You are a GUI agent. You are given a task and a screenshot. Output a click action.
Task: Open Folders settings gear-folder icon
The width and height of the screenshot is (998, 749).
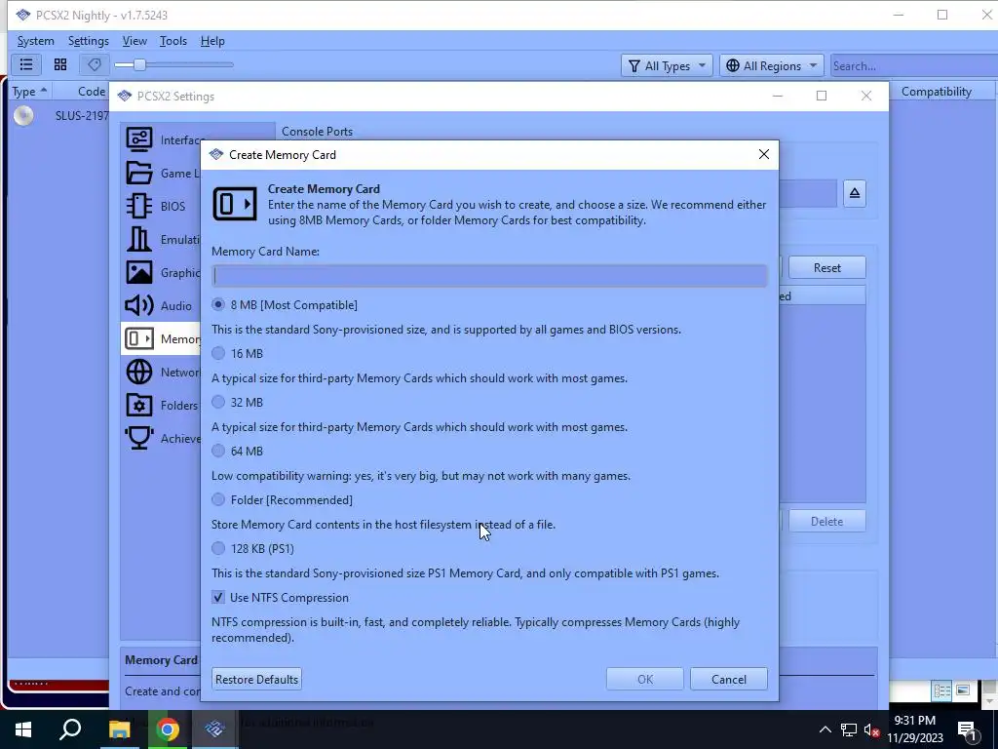click(138, 405)
